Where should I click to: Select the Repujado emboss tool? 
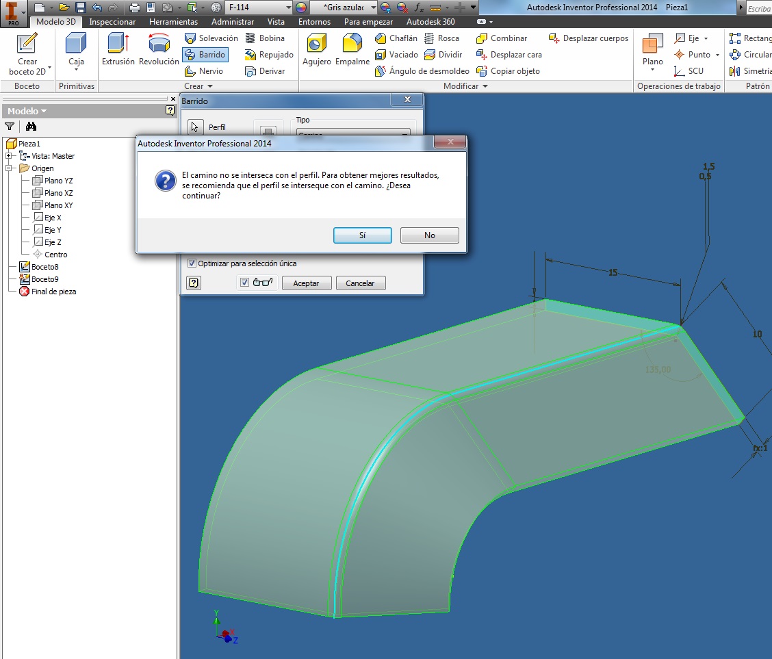point(270,55)
